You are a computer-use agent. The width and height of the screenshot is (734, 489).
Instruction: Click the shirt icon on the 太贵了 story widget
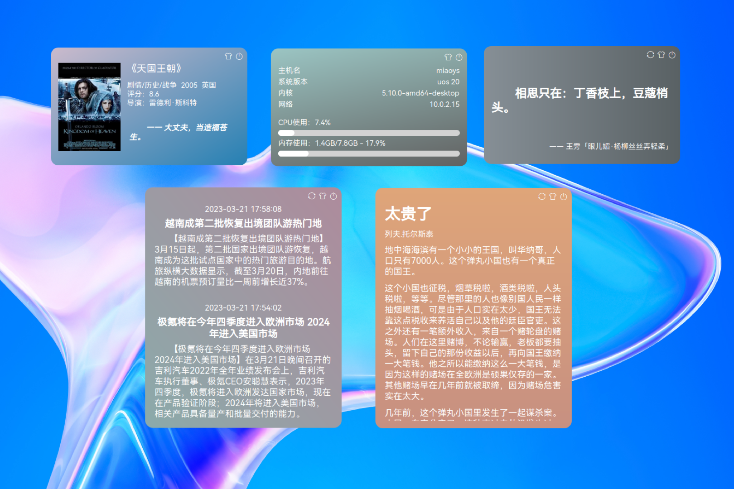(553, 197)
